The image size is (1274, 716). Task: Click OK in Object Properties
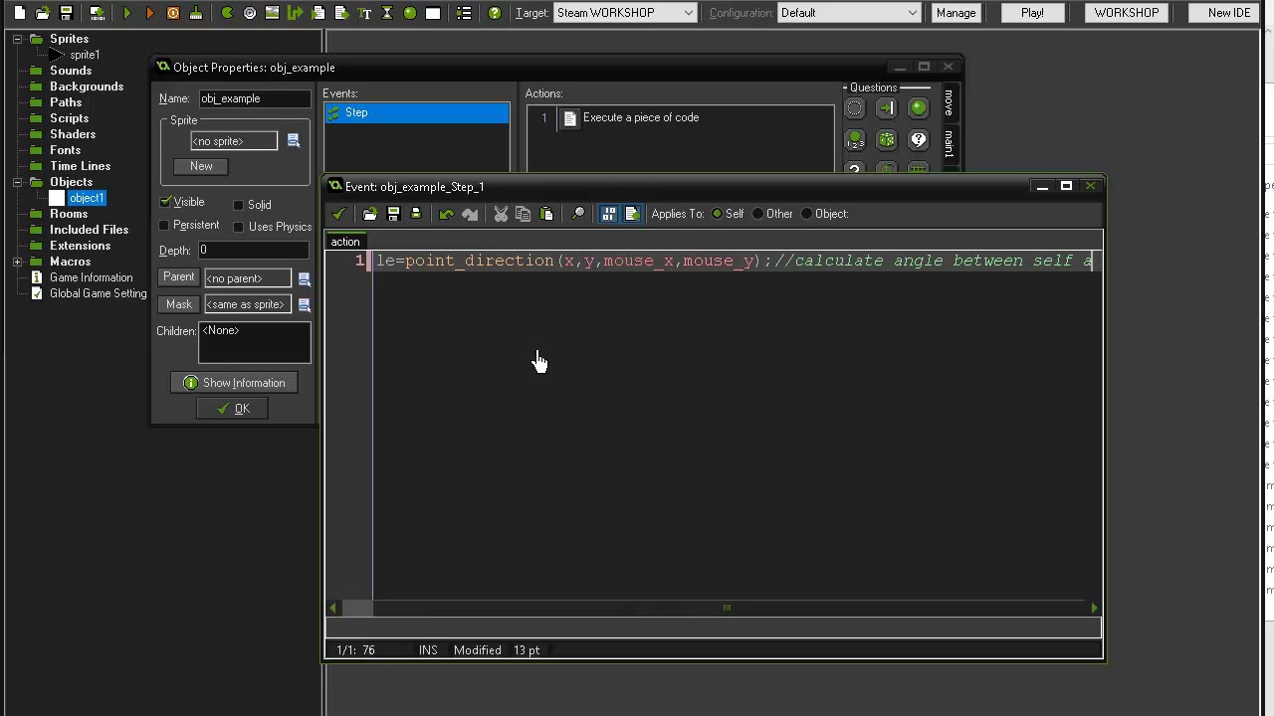pyautogui.click(x=234, y=409)
